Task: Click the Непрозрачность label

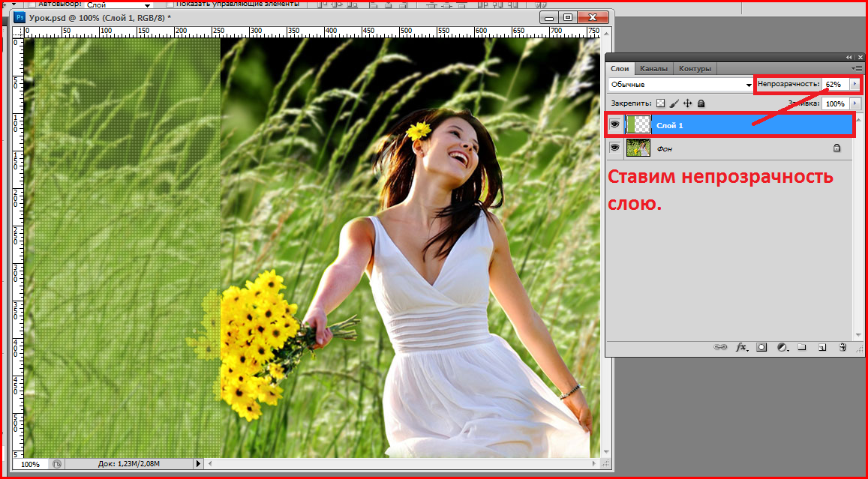Action: coord(788,84)
